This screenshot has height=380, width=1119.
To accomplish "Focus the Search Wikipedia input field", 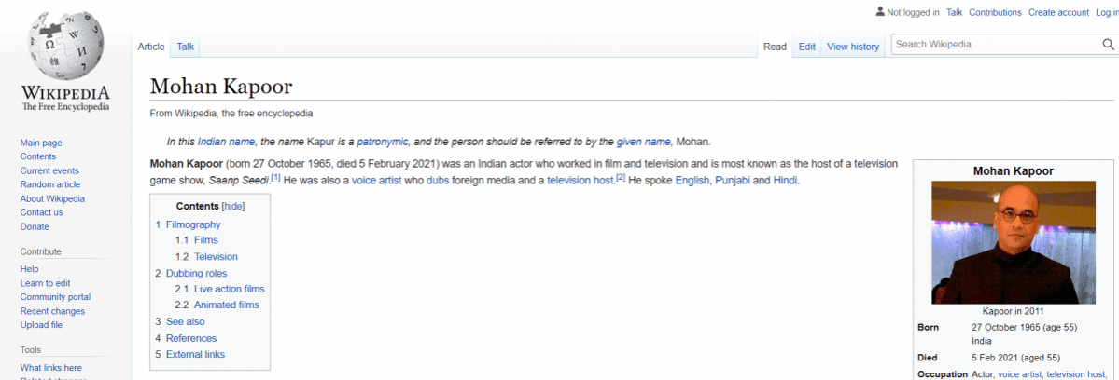I will click(996, 45).
